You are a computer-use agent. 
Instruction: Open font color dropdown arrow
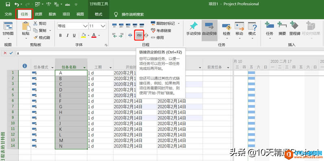[x=99, y=35]
